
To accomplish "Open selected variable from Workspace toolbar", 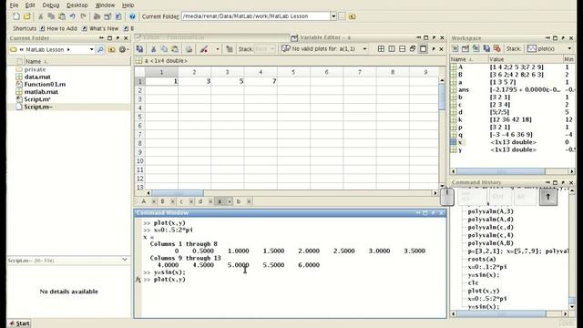I will [x=465, y=48].
